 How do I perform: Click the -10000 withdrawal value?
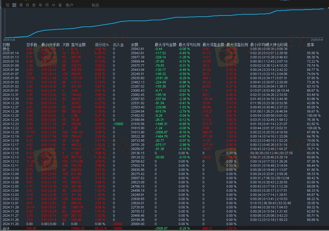click(x=118, y=124)
